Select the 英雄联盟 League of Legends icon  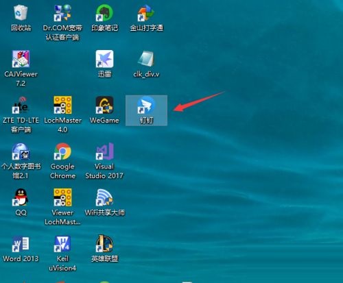click(x=104, y=244)
